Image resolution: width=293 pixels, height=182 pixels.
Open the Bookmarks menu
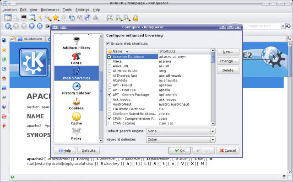pos(50,10)
